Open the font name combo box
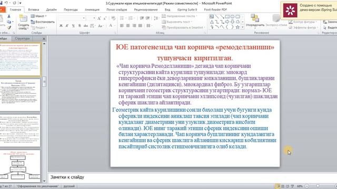Viewport: 337px width, 189px height. (72, 18)
